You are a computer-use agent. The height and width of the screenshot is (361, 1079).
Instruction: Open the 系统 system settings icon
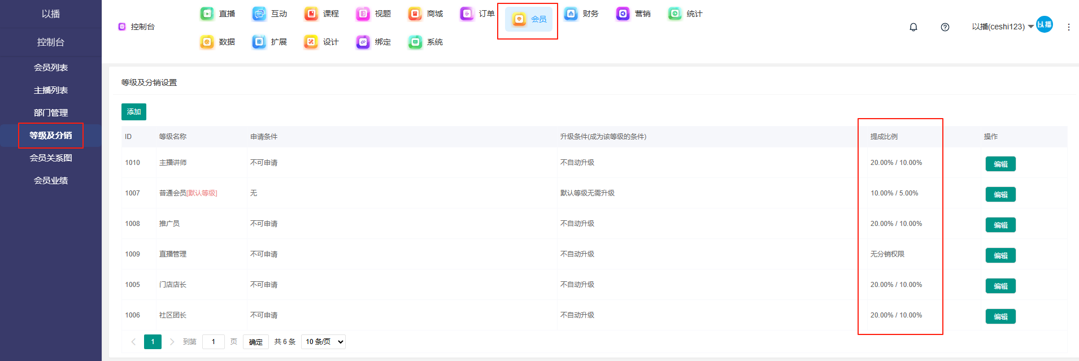click(x=415, y=42)
